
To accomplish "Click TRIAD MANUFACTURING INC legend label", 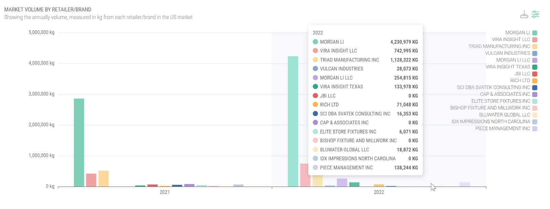I will [x=499, y=46].
